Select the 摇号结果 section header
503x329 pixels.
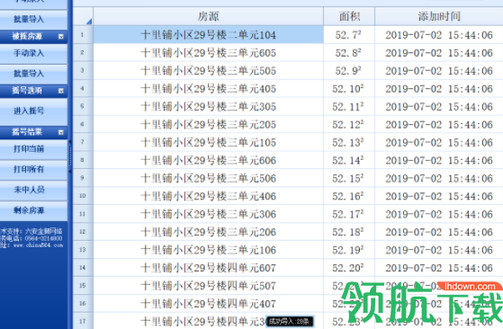pyautogui.click(x=33, y=132)
